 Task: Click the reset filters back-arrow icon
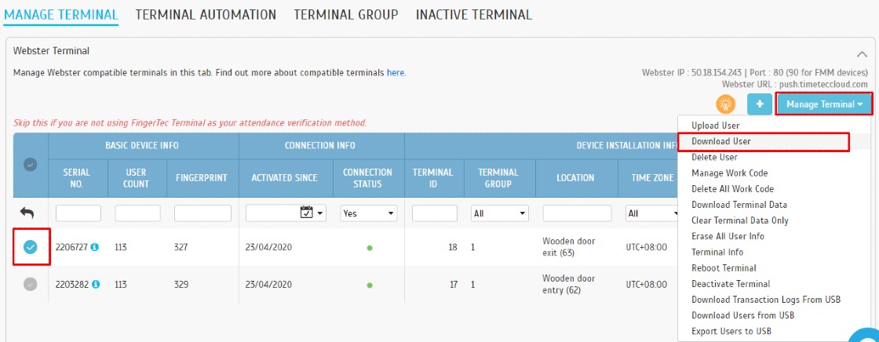27,213
